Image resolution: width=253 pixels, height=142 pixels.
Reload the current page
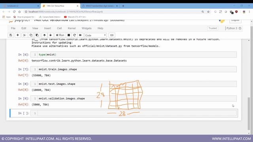14,12
